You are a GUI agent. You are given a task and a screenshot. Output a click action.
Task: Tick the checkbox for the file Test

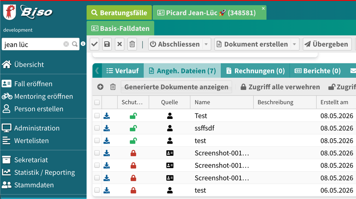(x=97, y=116)
